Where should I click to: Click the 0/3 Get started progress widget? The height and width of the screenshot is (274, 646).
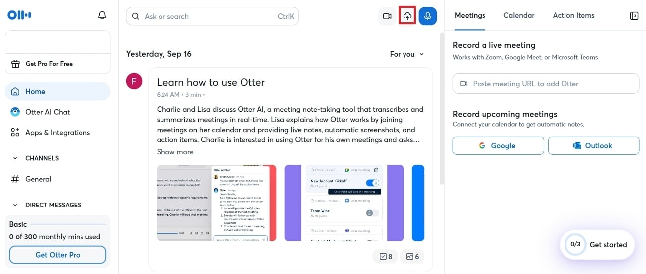[598, 245]
